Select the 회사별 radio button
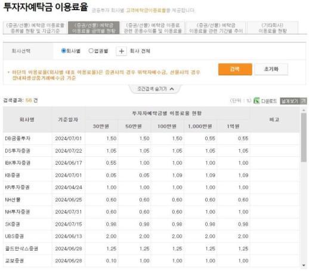 point(63,51)
